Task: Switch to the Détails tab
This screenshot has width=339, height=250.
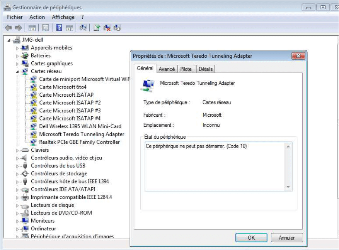Action: pos(206,69)
